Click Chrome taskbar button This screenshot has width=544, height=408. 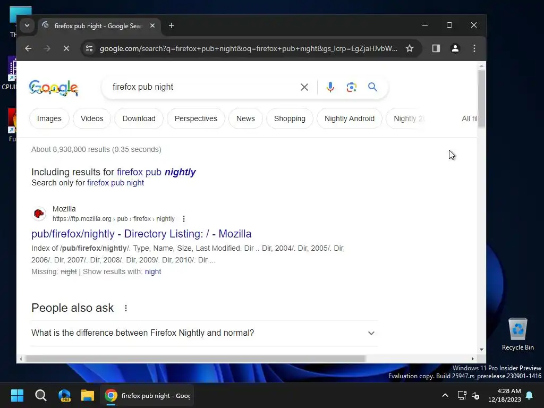pyautogui.click(x=147, y=395)
